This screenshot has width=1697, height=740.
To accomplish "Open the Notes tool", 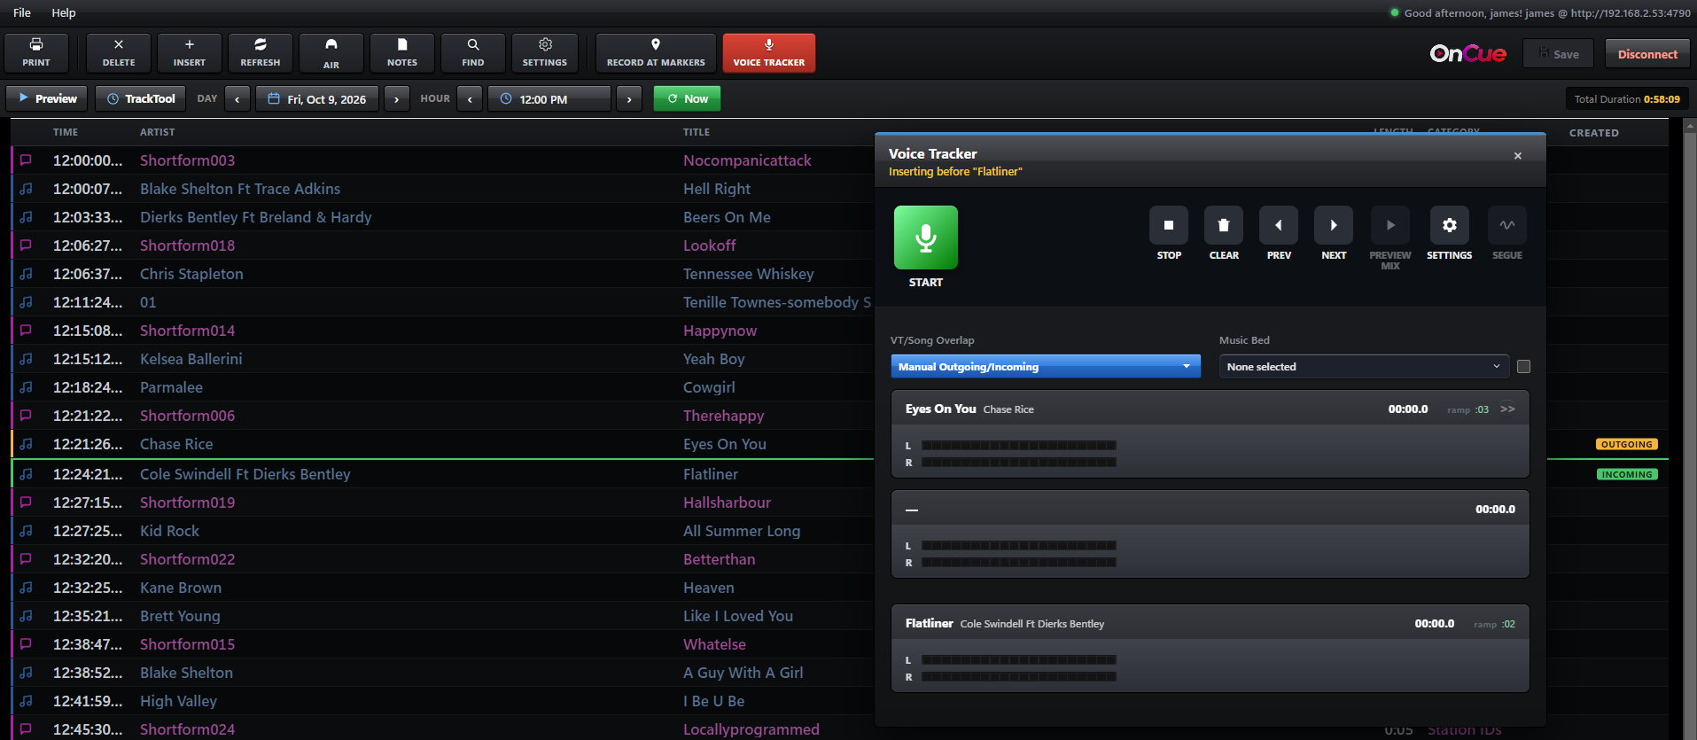I will point(402,53).
